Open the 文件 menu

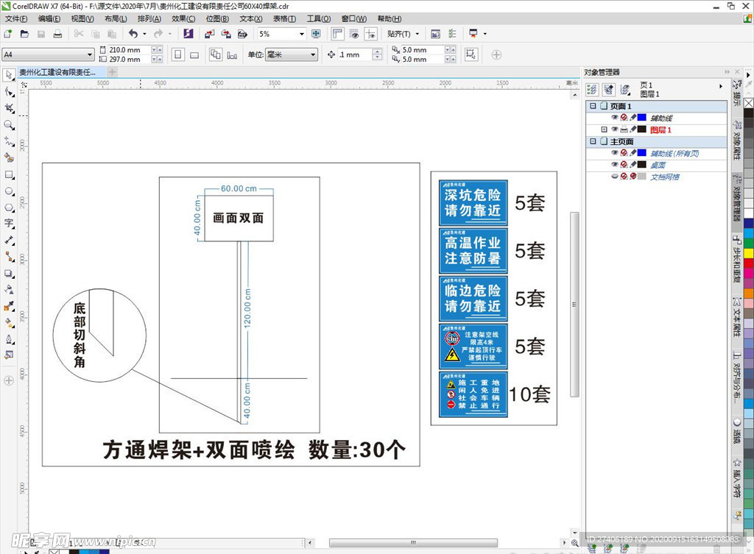(15, 18)
